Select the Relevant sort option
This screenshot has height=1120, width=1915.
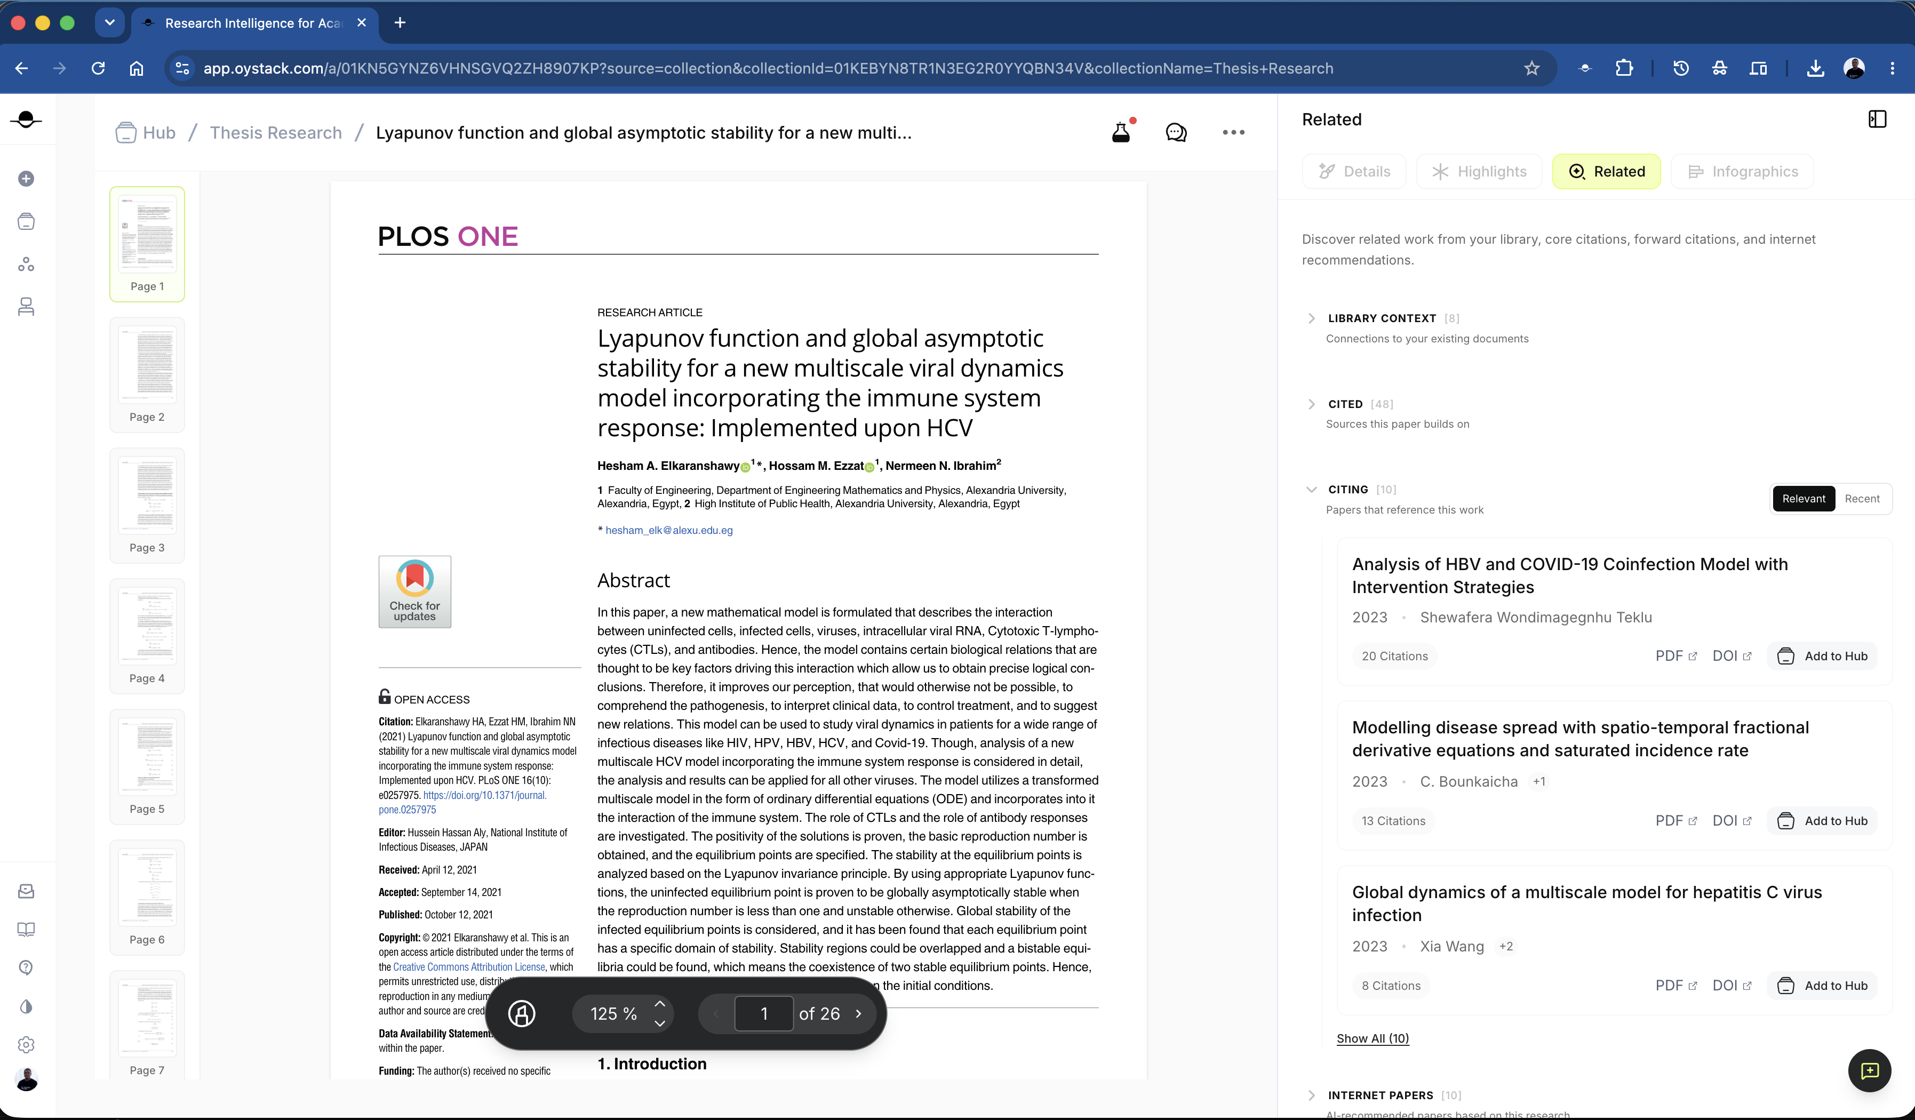pos(1804,499)
